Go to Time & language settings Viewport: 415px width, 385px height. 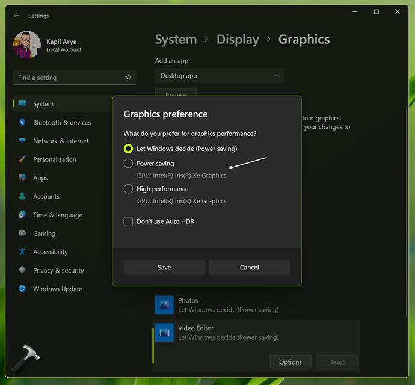[x=57, y=215]
